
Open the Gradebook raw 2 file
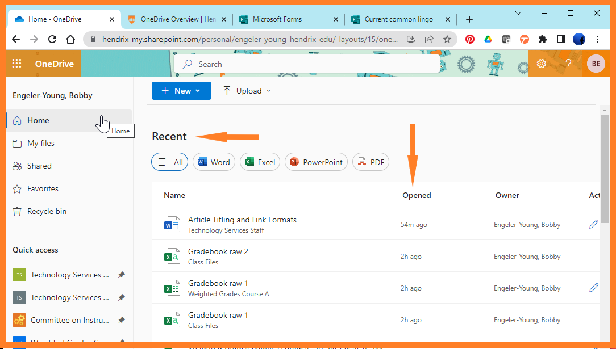coord(218,251)
